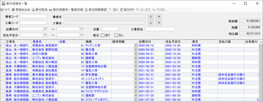This screenshot has height=102, width=263.
Task: Click 四井住友銀行 account in 軒天塗装 row
Action: coord(231,75)
